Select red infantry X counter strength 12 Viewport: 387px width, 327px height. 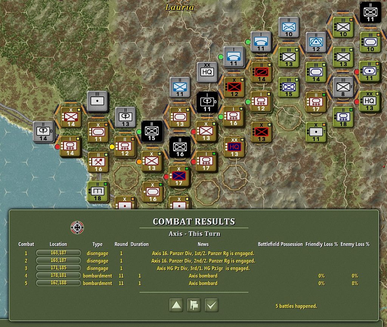coord(234,87)
